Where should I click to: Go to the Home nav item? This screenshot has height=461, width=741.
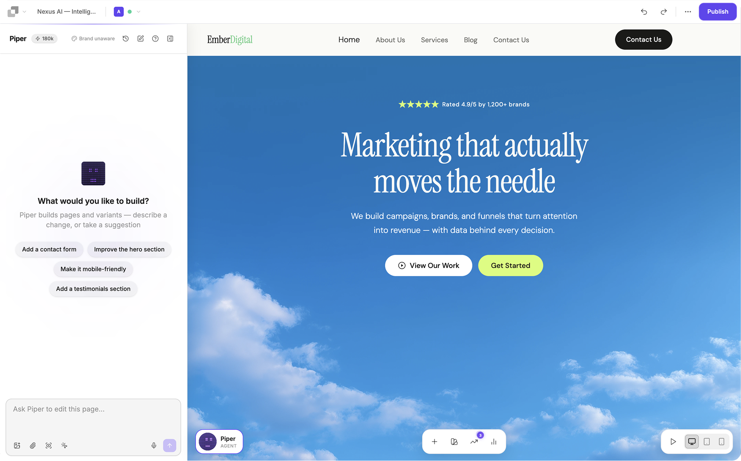[x=349, y=40]
